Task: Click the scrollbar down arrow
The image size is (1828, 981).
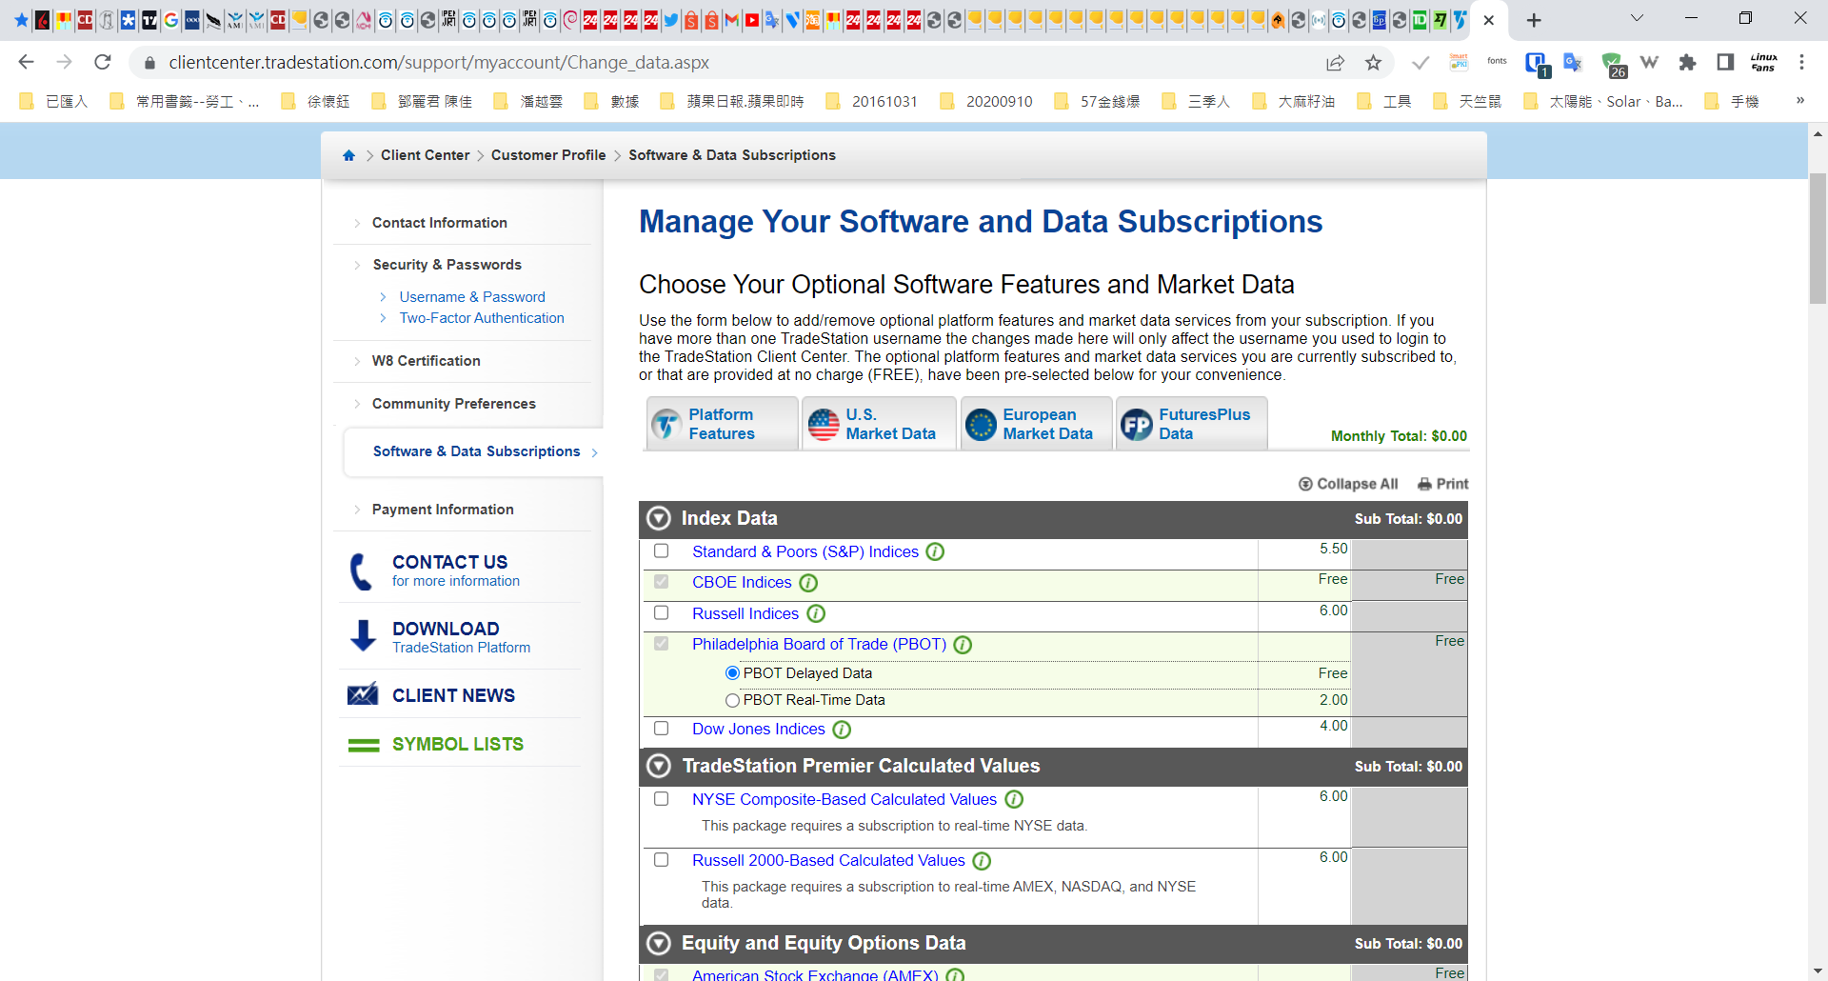Action: point(1818,971)
